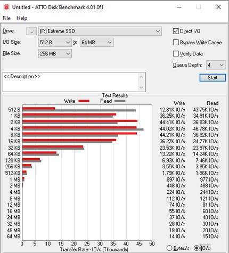Click the drive browse ellipsis button
229x253 pixels.
[x=31, y=31]
